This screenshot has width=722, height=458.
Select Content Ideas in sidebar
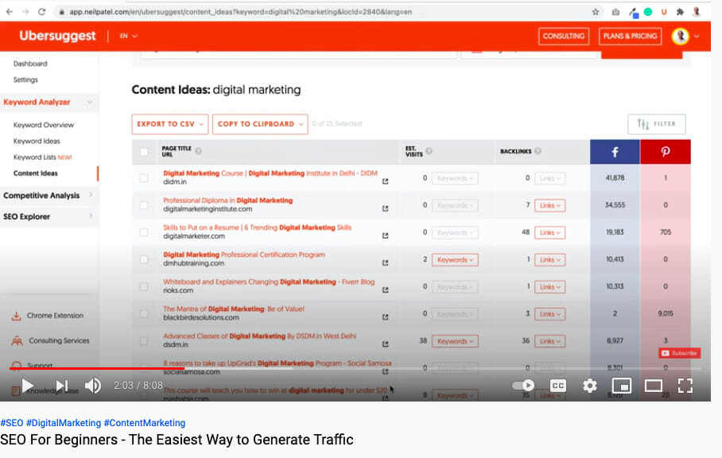pos(36,173)
